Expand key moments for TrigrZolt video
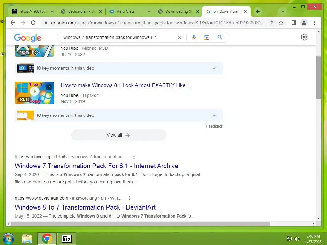The image size is (327, 245). (x=214, y=115)
